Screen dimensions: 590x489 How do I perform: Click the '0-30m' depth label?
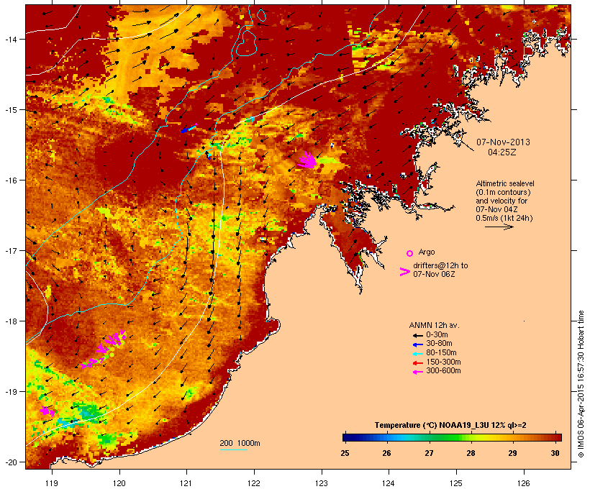[x=437, y=335]
